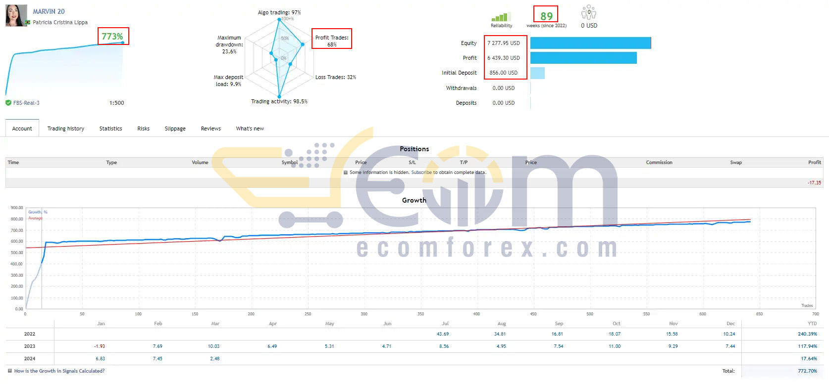The width and height of the screenshot is (829, 384).
Task: Click the 773% growth value
Action: 112,37
